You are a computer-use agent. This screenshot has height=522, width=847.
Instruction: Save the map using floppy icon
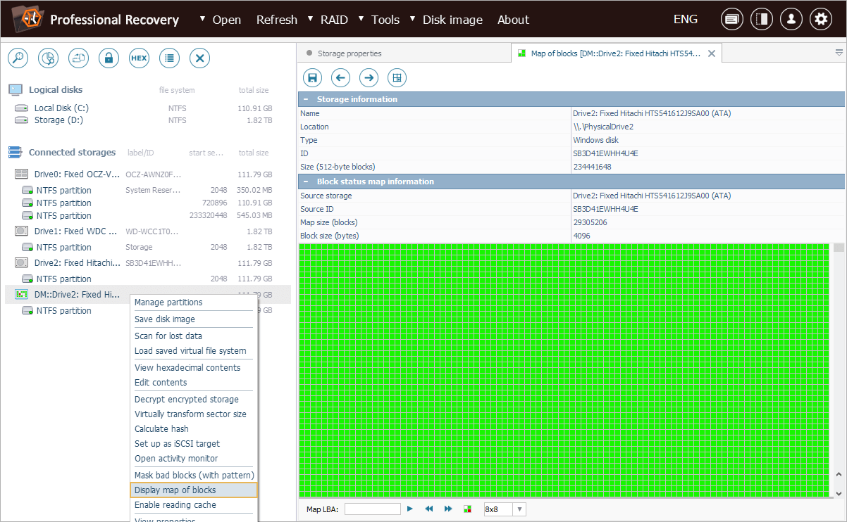(x=312, y=77)
